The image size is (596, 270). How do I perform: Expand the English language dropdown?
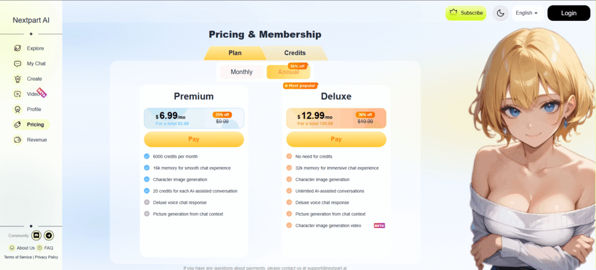pos(527,13)
